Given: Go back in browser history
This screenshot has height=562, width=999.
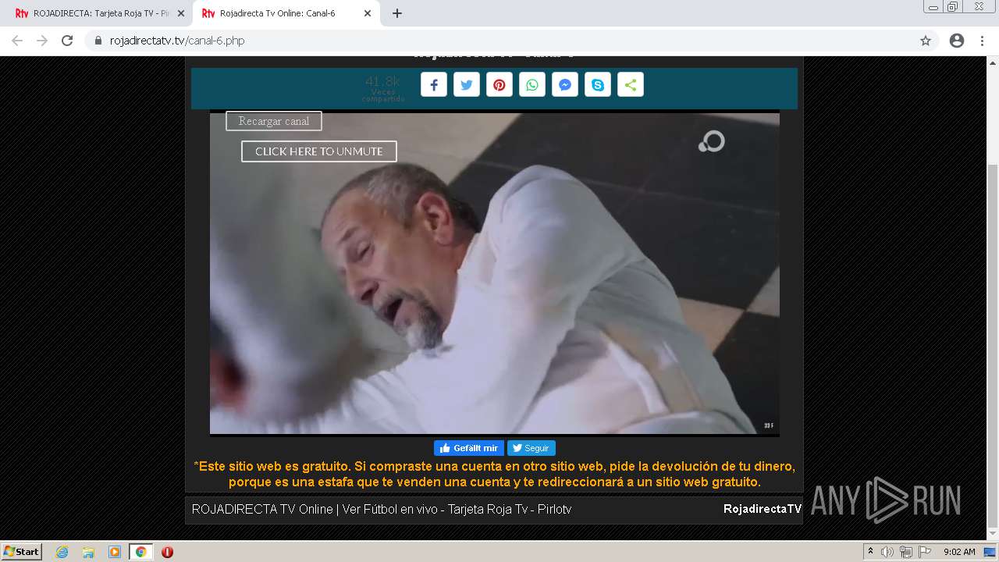Looking at the screenshot, I should coord(17,41).
